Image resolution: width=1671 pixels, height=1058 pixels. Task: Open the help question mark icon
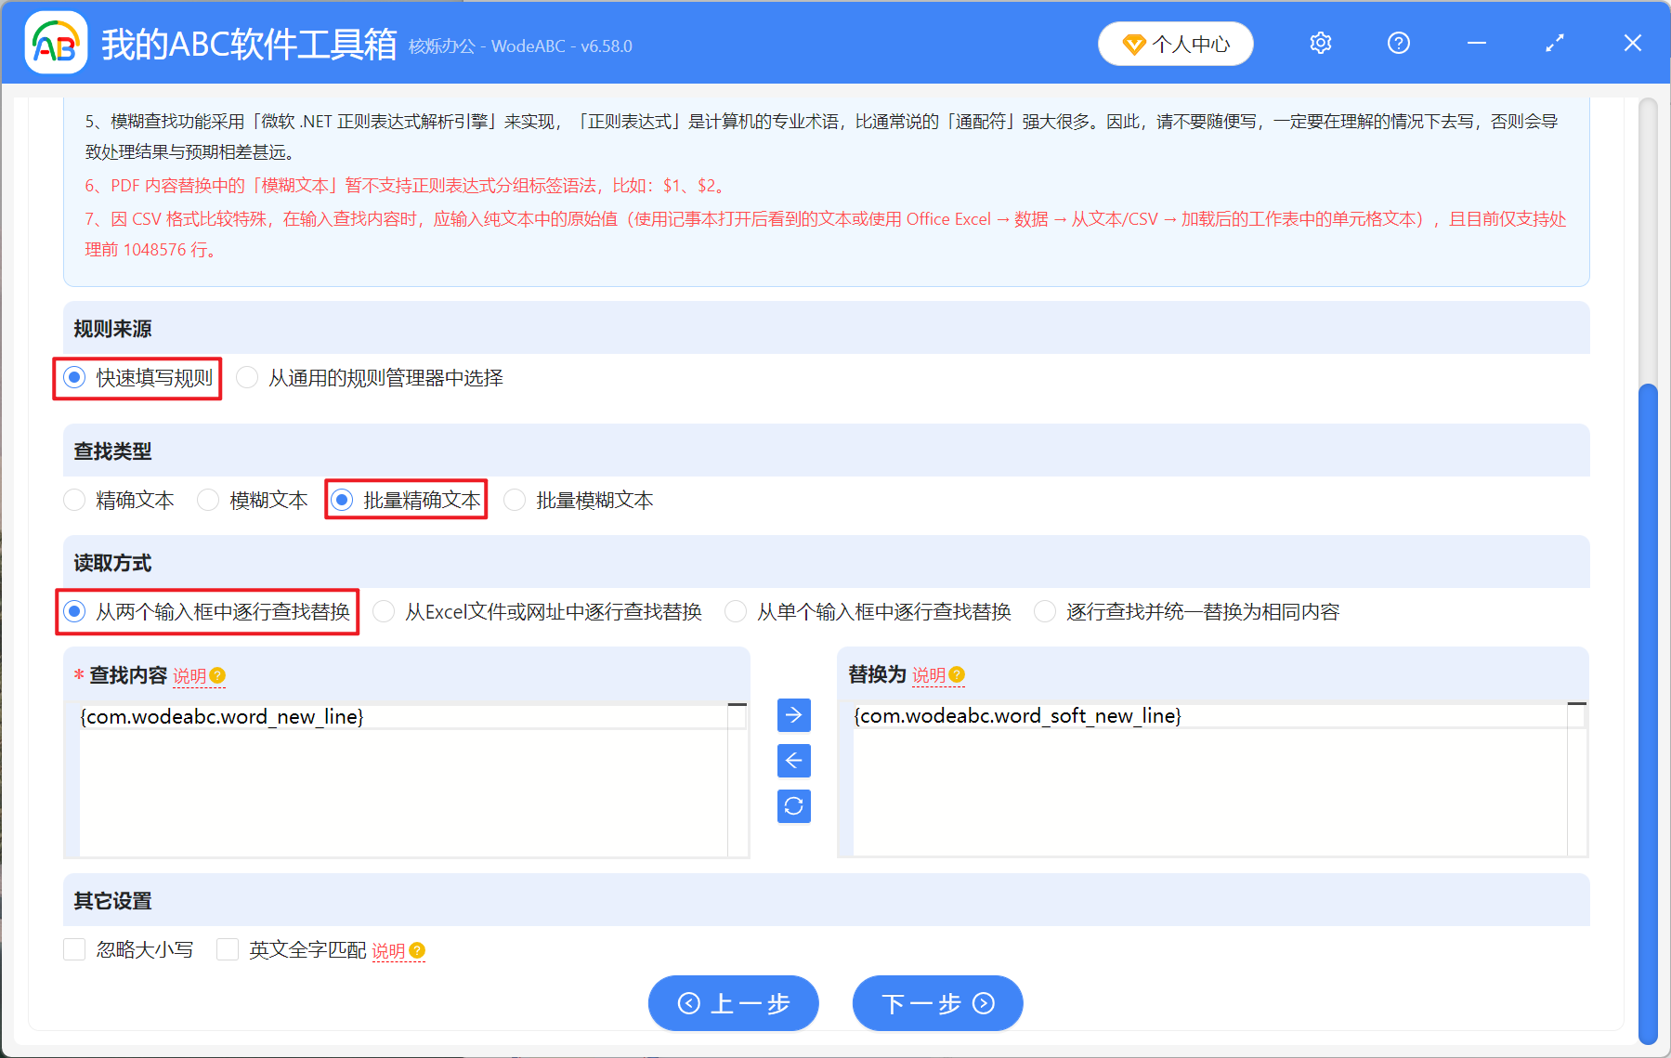(1398, 43)
